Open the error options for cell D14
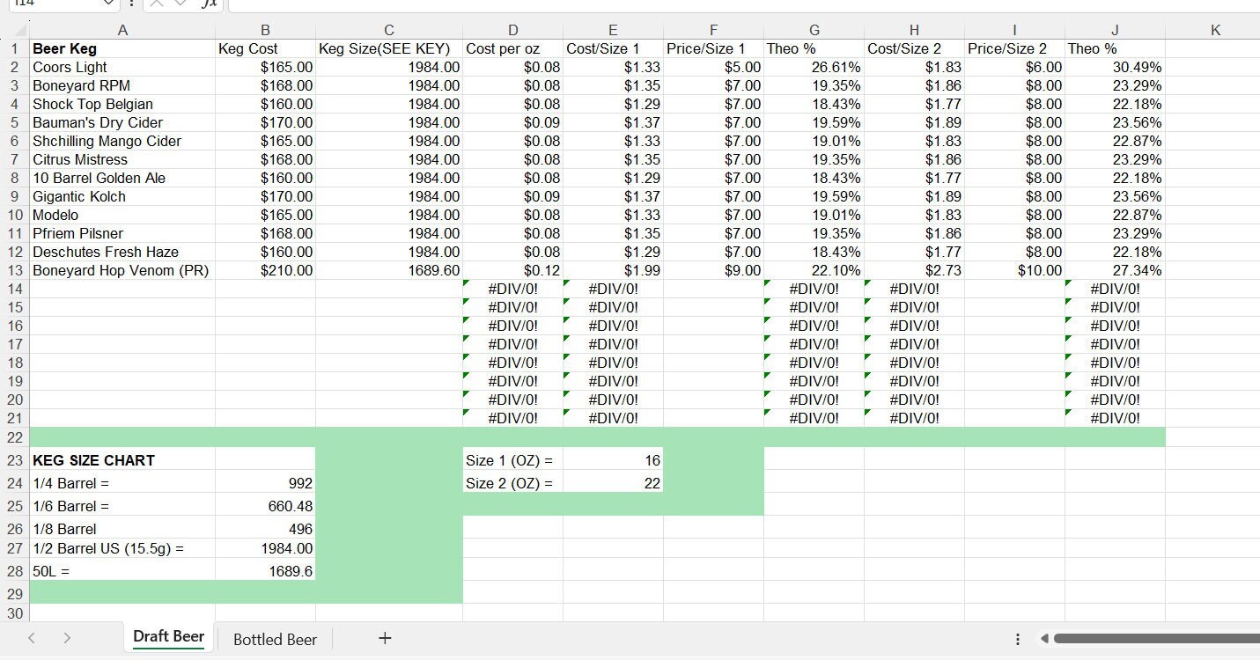The height and width of the screenshot is (660, 1260). [x=464, y=283]
